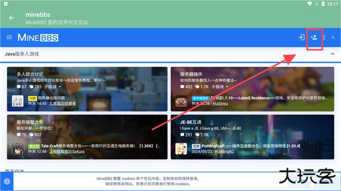341x191 pixels.
Task: Open Tale-Craft服务端整合包 thread
Action: pos(101,146)
